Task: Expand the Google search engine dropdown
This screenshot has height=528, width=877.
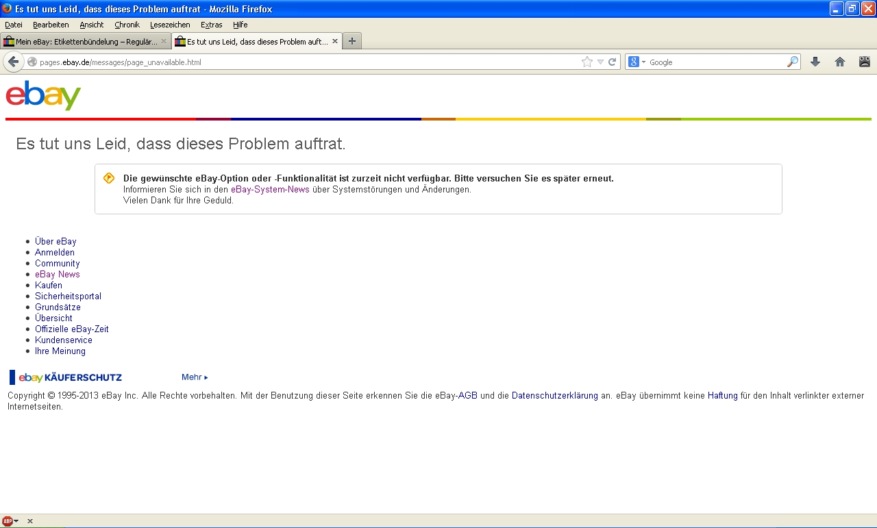Action: coord(637,62)
